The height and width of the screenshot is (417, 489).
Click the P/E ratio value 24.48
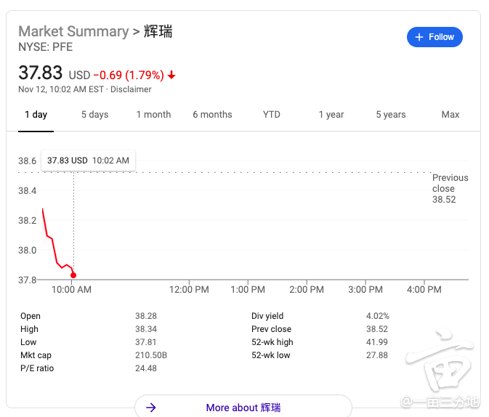[146, 368]
